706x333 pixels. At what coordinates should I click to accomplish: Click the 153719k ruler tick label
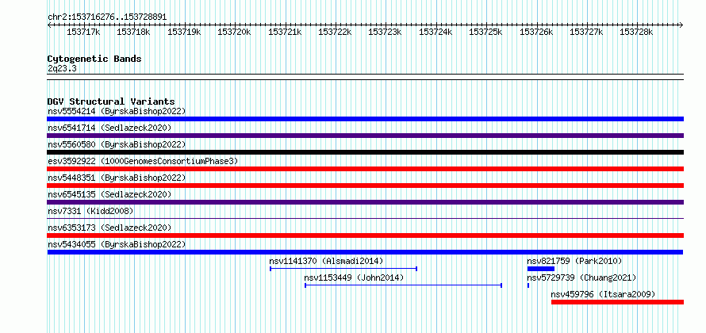184,33
